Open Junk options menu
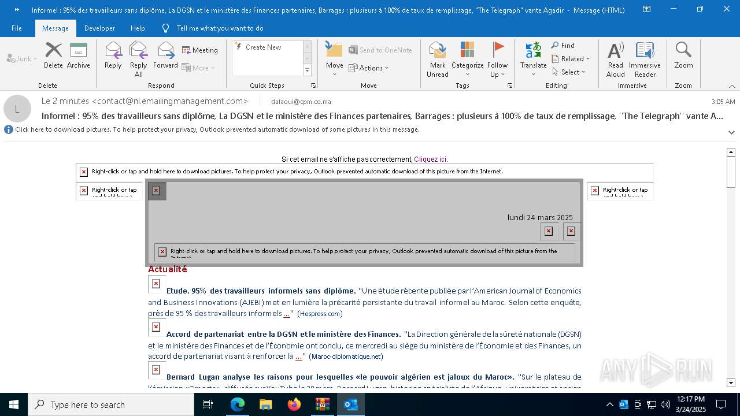740x416 pixels. 22,58
